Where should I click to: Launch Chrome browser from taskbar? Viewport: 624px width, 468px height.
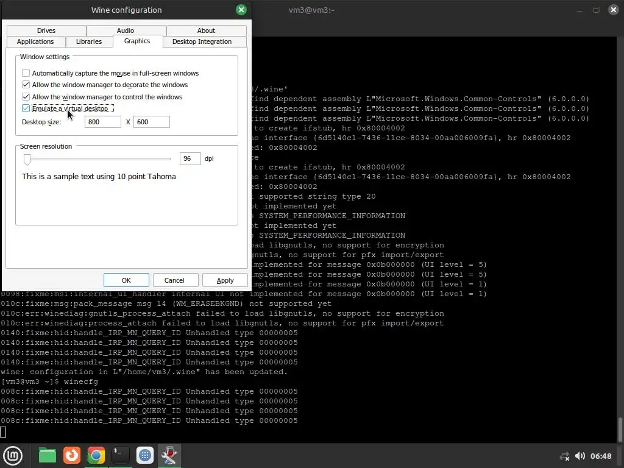click(x=96, y=456)
